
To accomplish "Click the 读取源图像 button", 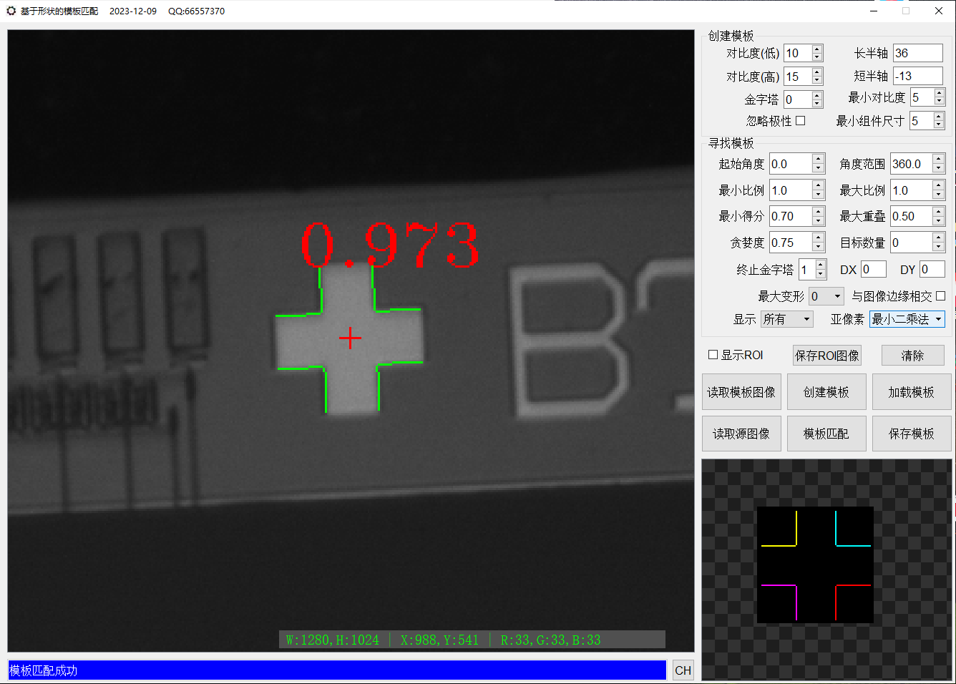I will 741,433.
